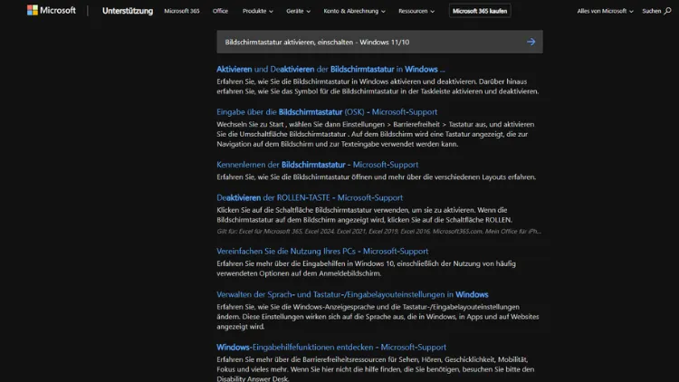
Task: Click description mentioning 'Windows-Anzeigesprache'
Action: coord(378,317)
